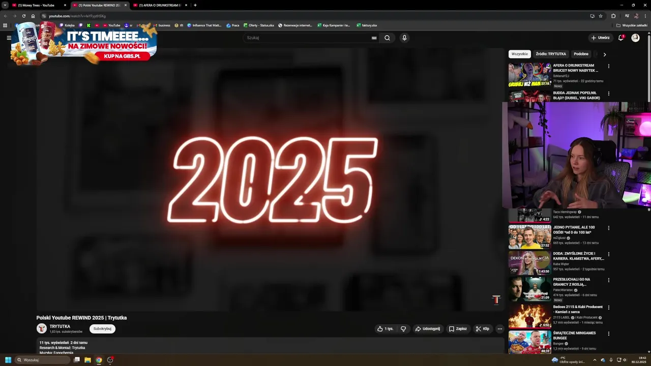Open AFERA O DRUNKSTREAM video thumbnail
This screenshot has height=366, width=651.
529,75
